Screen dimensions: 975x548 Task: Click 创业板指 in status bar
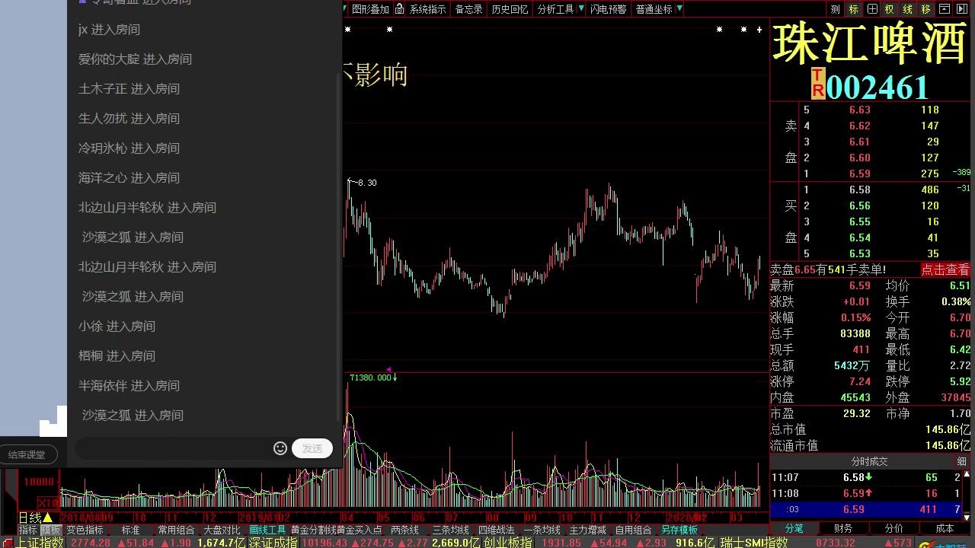point(507,543)
